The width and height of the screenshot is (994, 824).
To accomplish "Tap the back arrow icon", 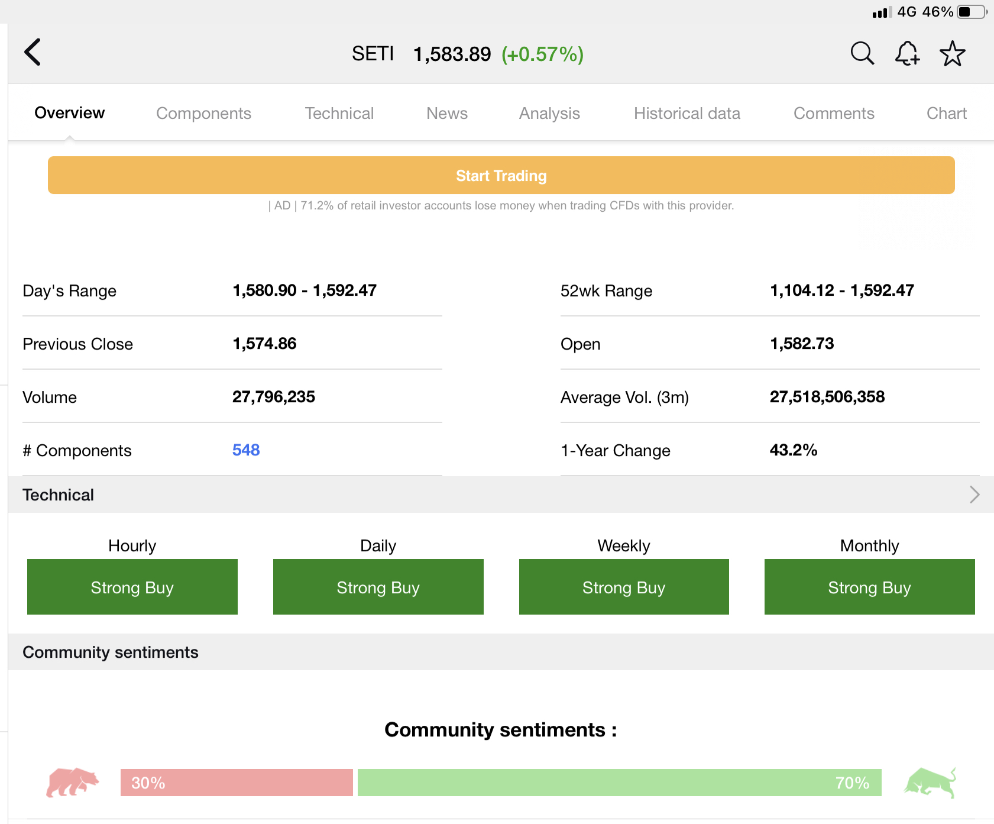I will point(33,53).
